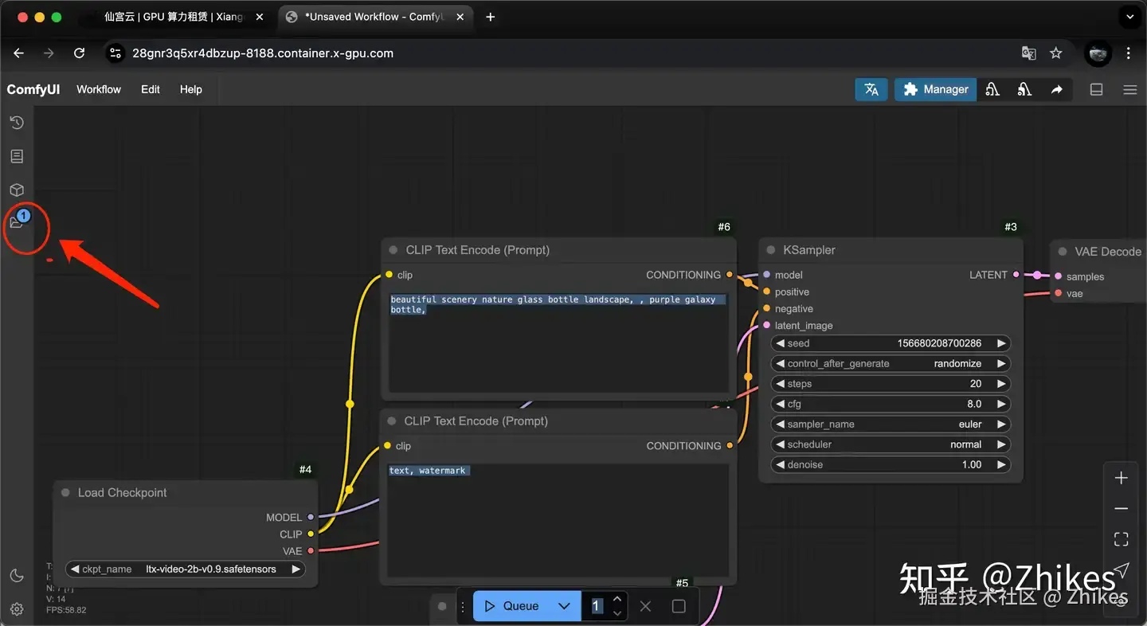Open the ComfyUI Manager
Image resolution: width=1147 pixels, height=626 pixels.
(935, 89)
